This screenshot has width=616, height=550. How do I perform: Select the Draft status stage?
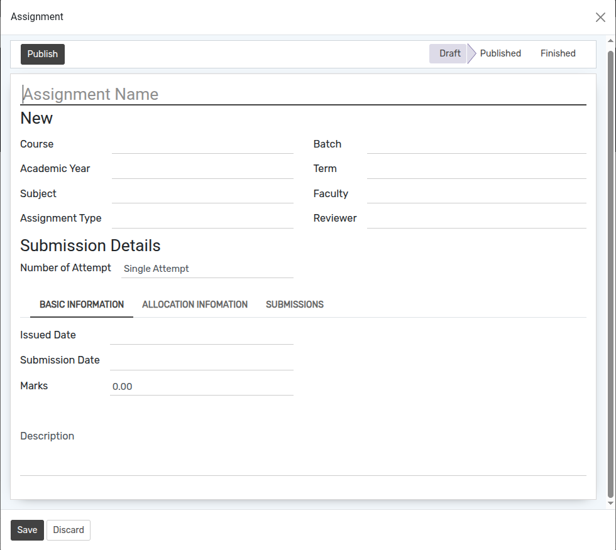click(x=448, y=53)
